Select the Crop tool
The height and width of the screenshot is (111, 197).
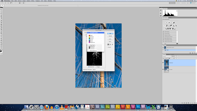[1, 17]
